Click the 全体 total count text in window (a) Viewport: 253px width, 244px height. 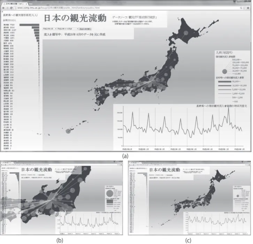click(9, 20)
